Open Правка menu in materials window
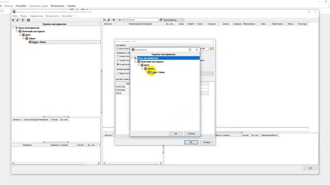This screenshot has height=185, width=330. [x=24, y=16]
